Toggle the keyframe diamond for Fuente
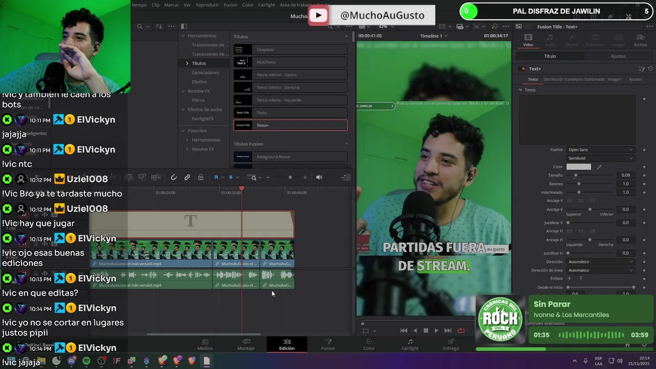 644,150
